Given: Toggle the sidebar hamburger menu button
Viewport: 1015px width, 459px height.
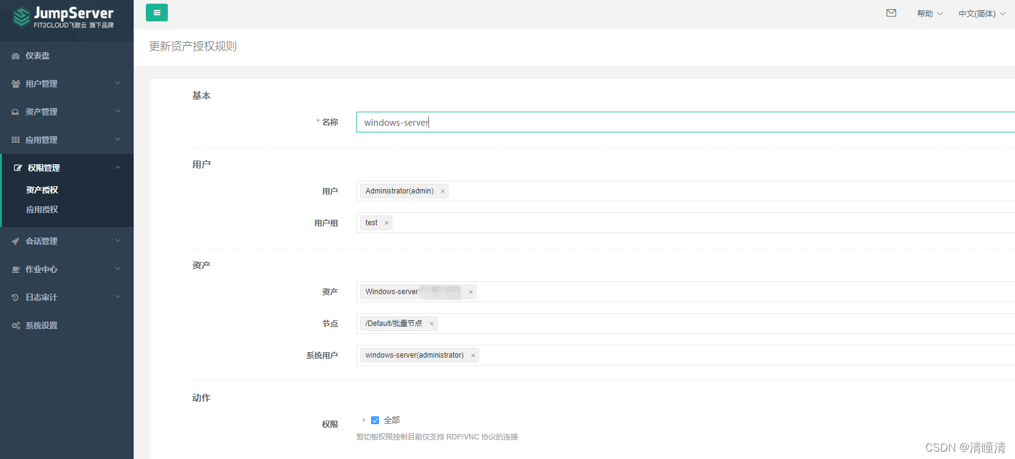Looking at the screenshot, I should (157, 13).
